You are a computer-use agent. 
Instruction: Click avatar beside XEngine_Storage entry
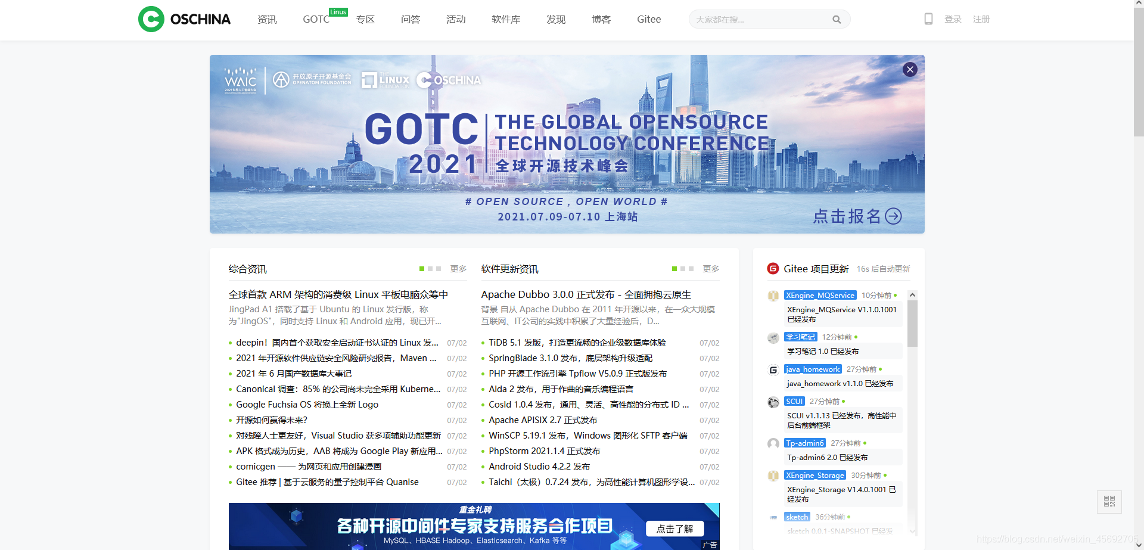tap(773, 476)
